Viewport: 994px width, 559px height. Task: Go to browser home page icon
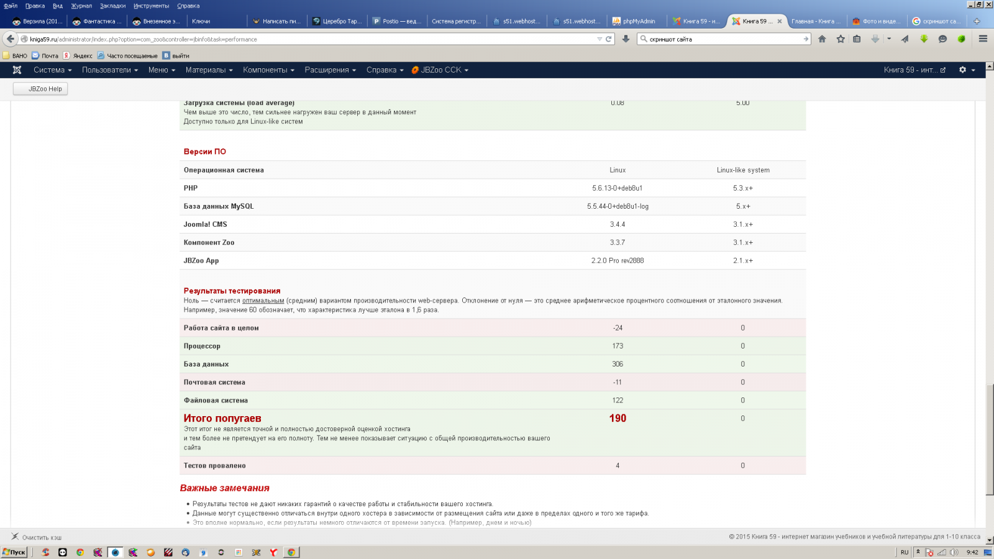click(822, 39)
